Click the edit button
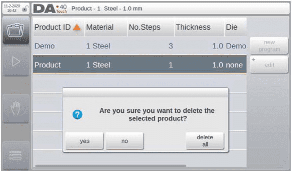This screenshot has height=172, width=292. pyautogui.click(x=269, y=65)
